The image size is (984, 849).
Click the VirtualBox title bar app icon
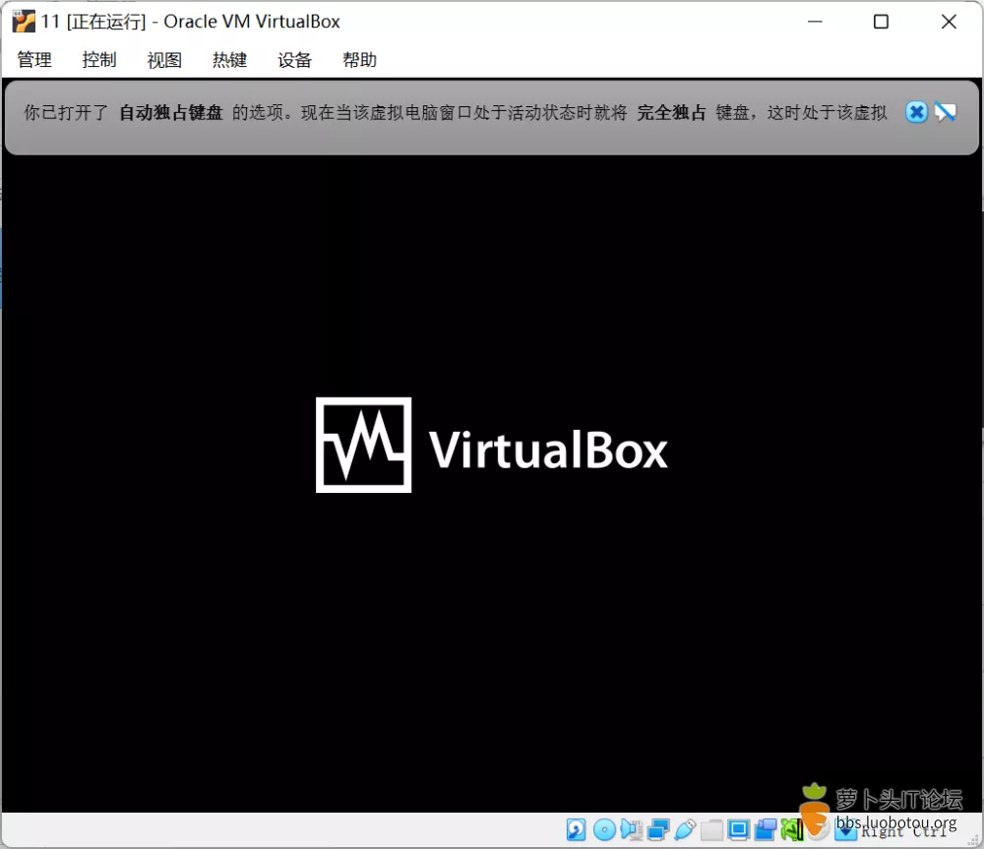pyautogui.click(x=24, y=22)
